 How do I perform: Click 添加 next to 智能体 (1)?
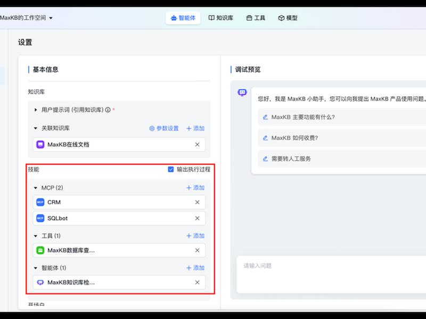(x=195, y=268)
